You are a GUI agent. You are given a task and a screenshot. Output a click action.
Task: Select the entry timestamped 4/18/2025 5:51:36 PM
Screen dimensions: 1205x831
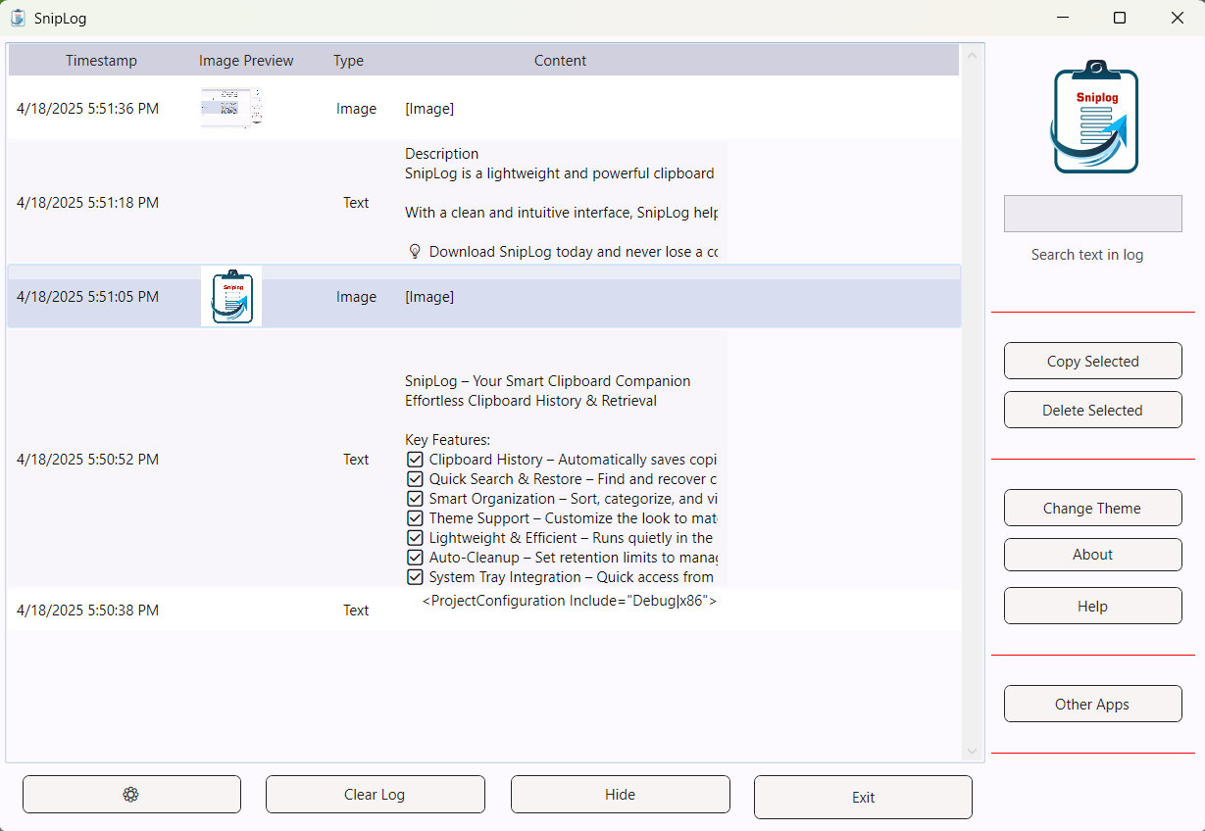point(483,108)
